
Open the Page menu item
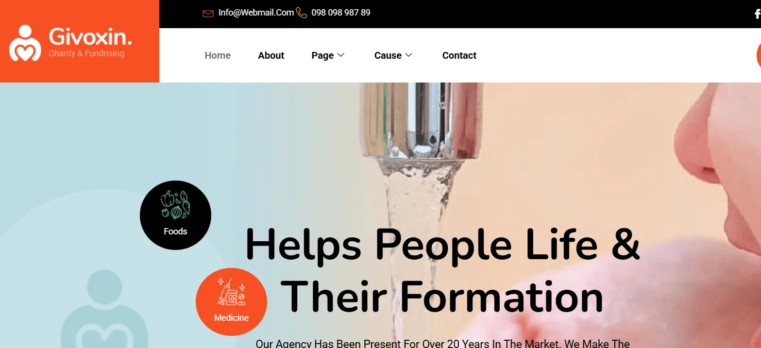tap(322, 55)
